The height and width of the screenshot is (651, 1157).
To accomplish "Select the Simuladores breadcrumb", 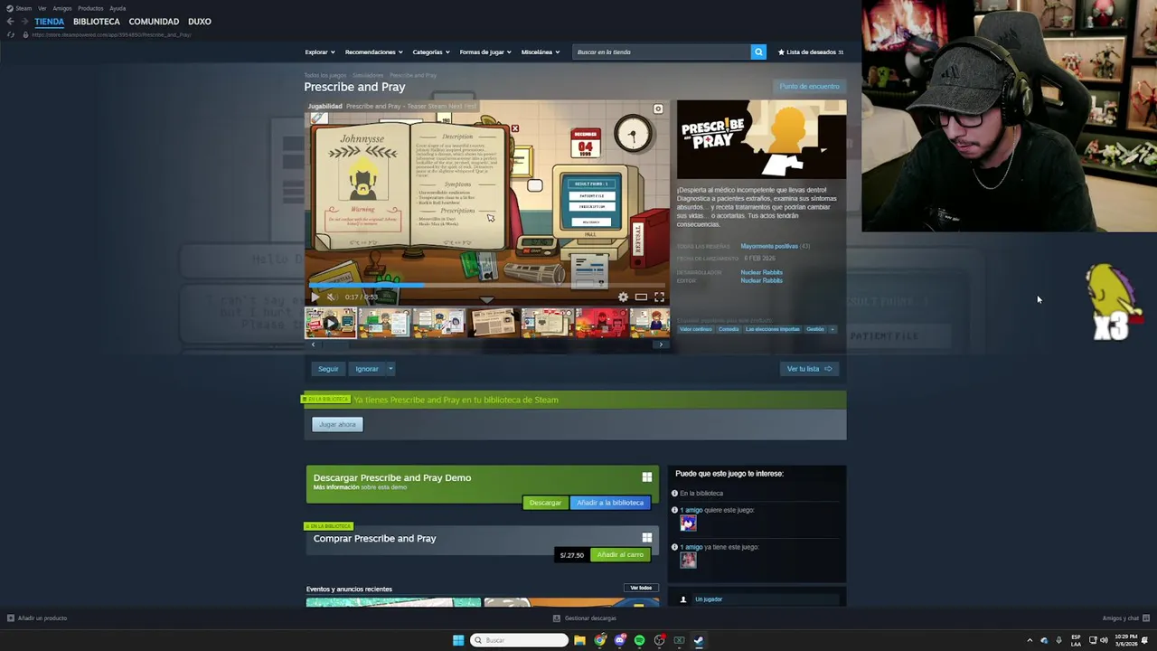I will [x=368, y=75].
